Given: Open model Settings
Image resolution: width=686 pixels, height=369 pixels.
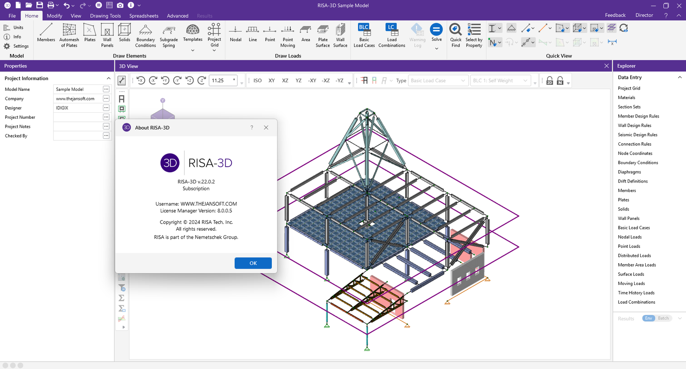Looking at the screenshot, I should click(16, 46).
